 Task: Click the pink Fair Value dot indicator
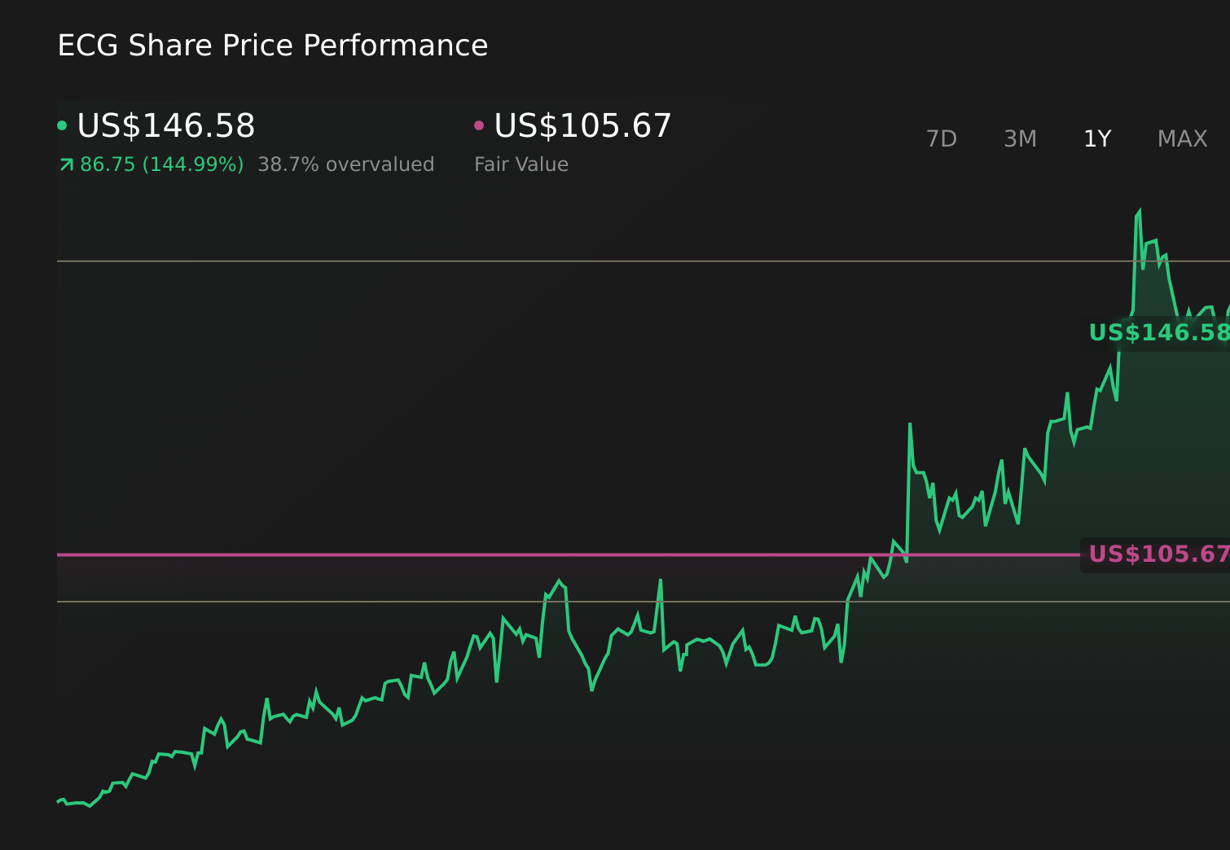[479, 125]
